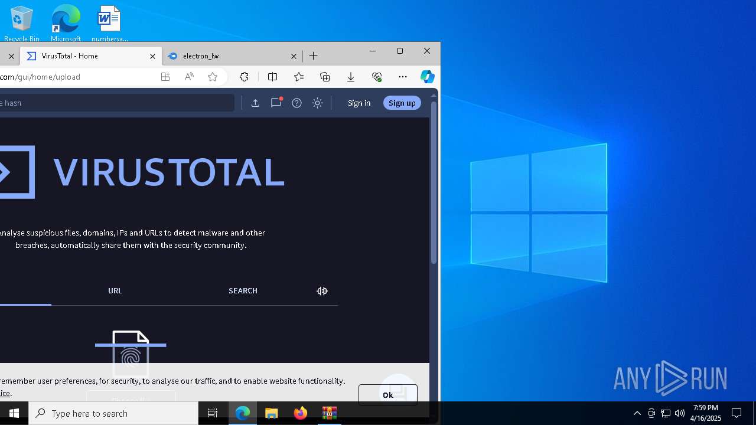Activate Read aloud in the address bar
This screenshot has width=756, height=425.
pos(189,77)
